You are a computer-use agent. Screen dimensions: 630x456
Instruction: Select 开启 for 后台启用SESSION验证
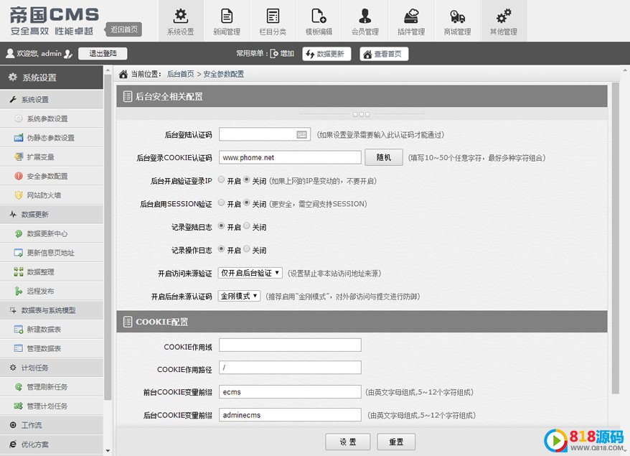point(222,203)
